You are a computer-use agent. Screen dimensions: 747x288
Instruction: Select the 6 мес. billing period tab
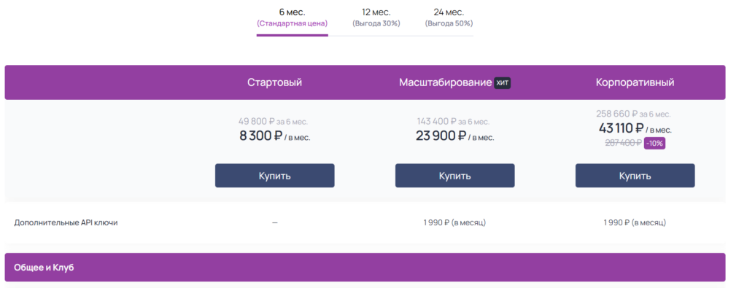coord(292,17)
